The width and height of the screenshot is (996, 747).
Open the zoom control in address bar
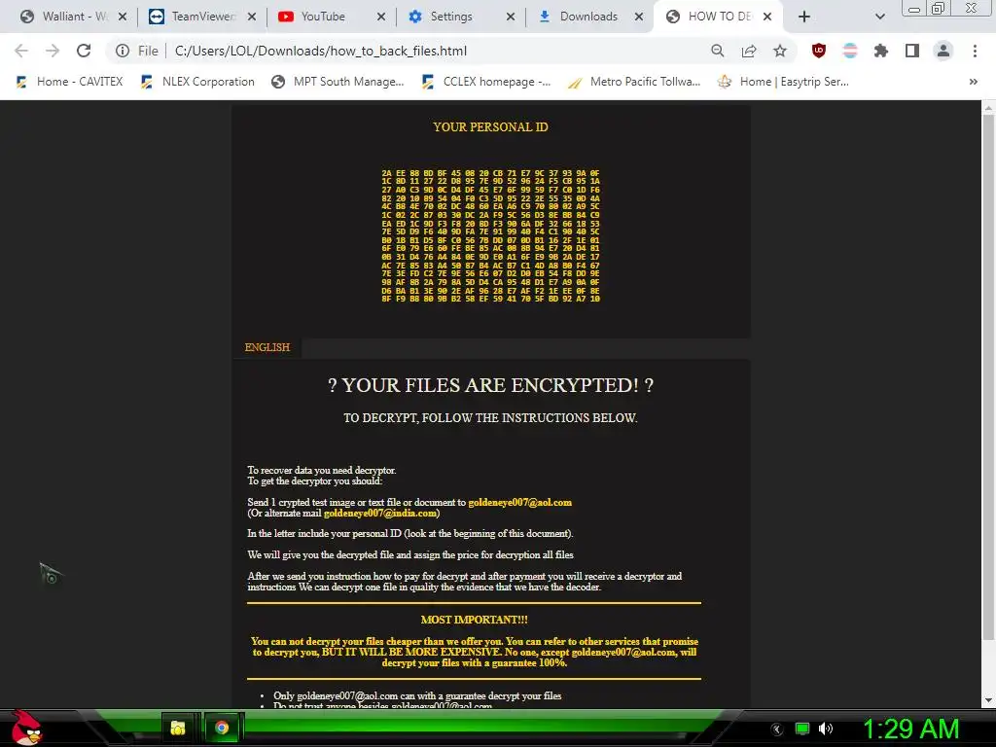[717, 51]
